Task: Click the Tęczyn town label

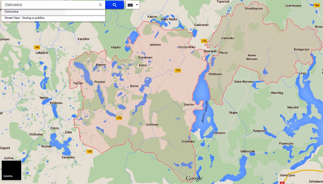Action: (78, 83)
